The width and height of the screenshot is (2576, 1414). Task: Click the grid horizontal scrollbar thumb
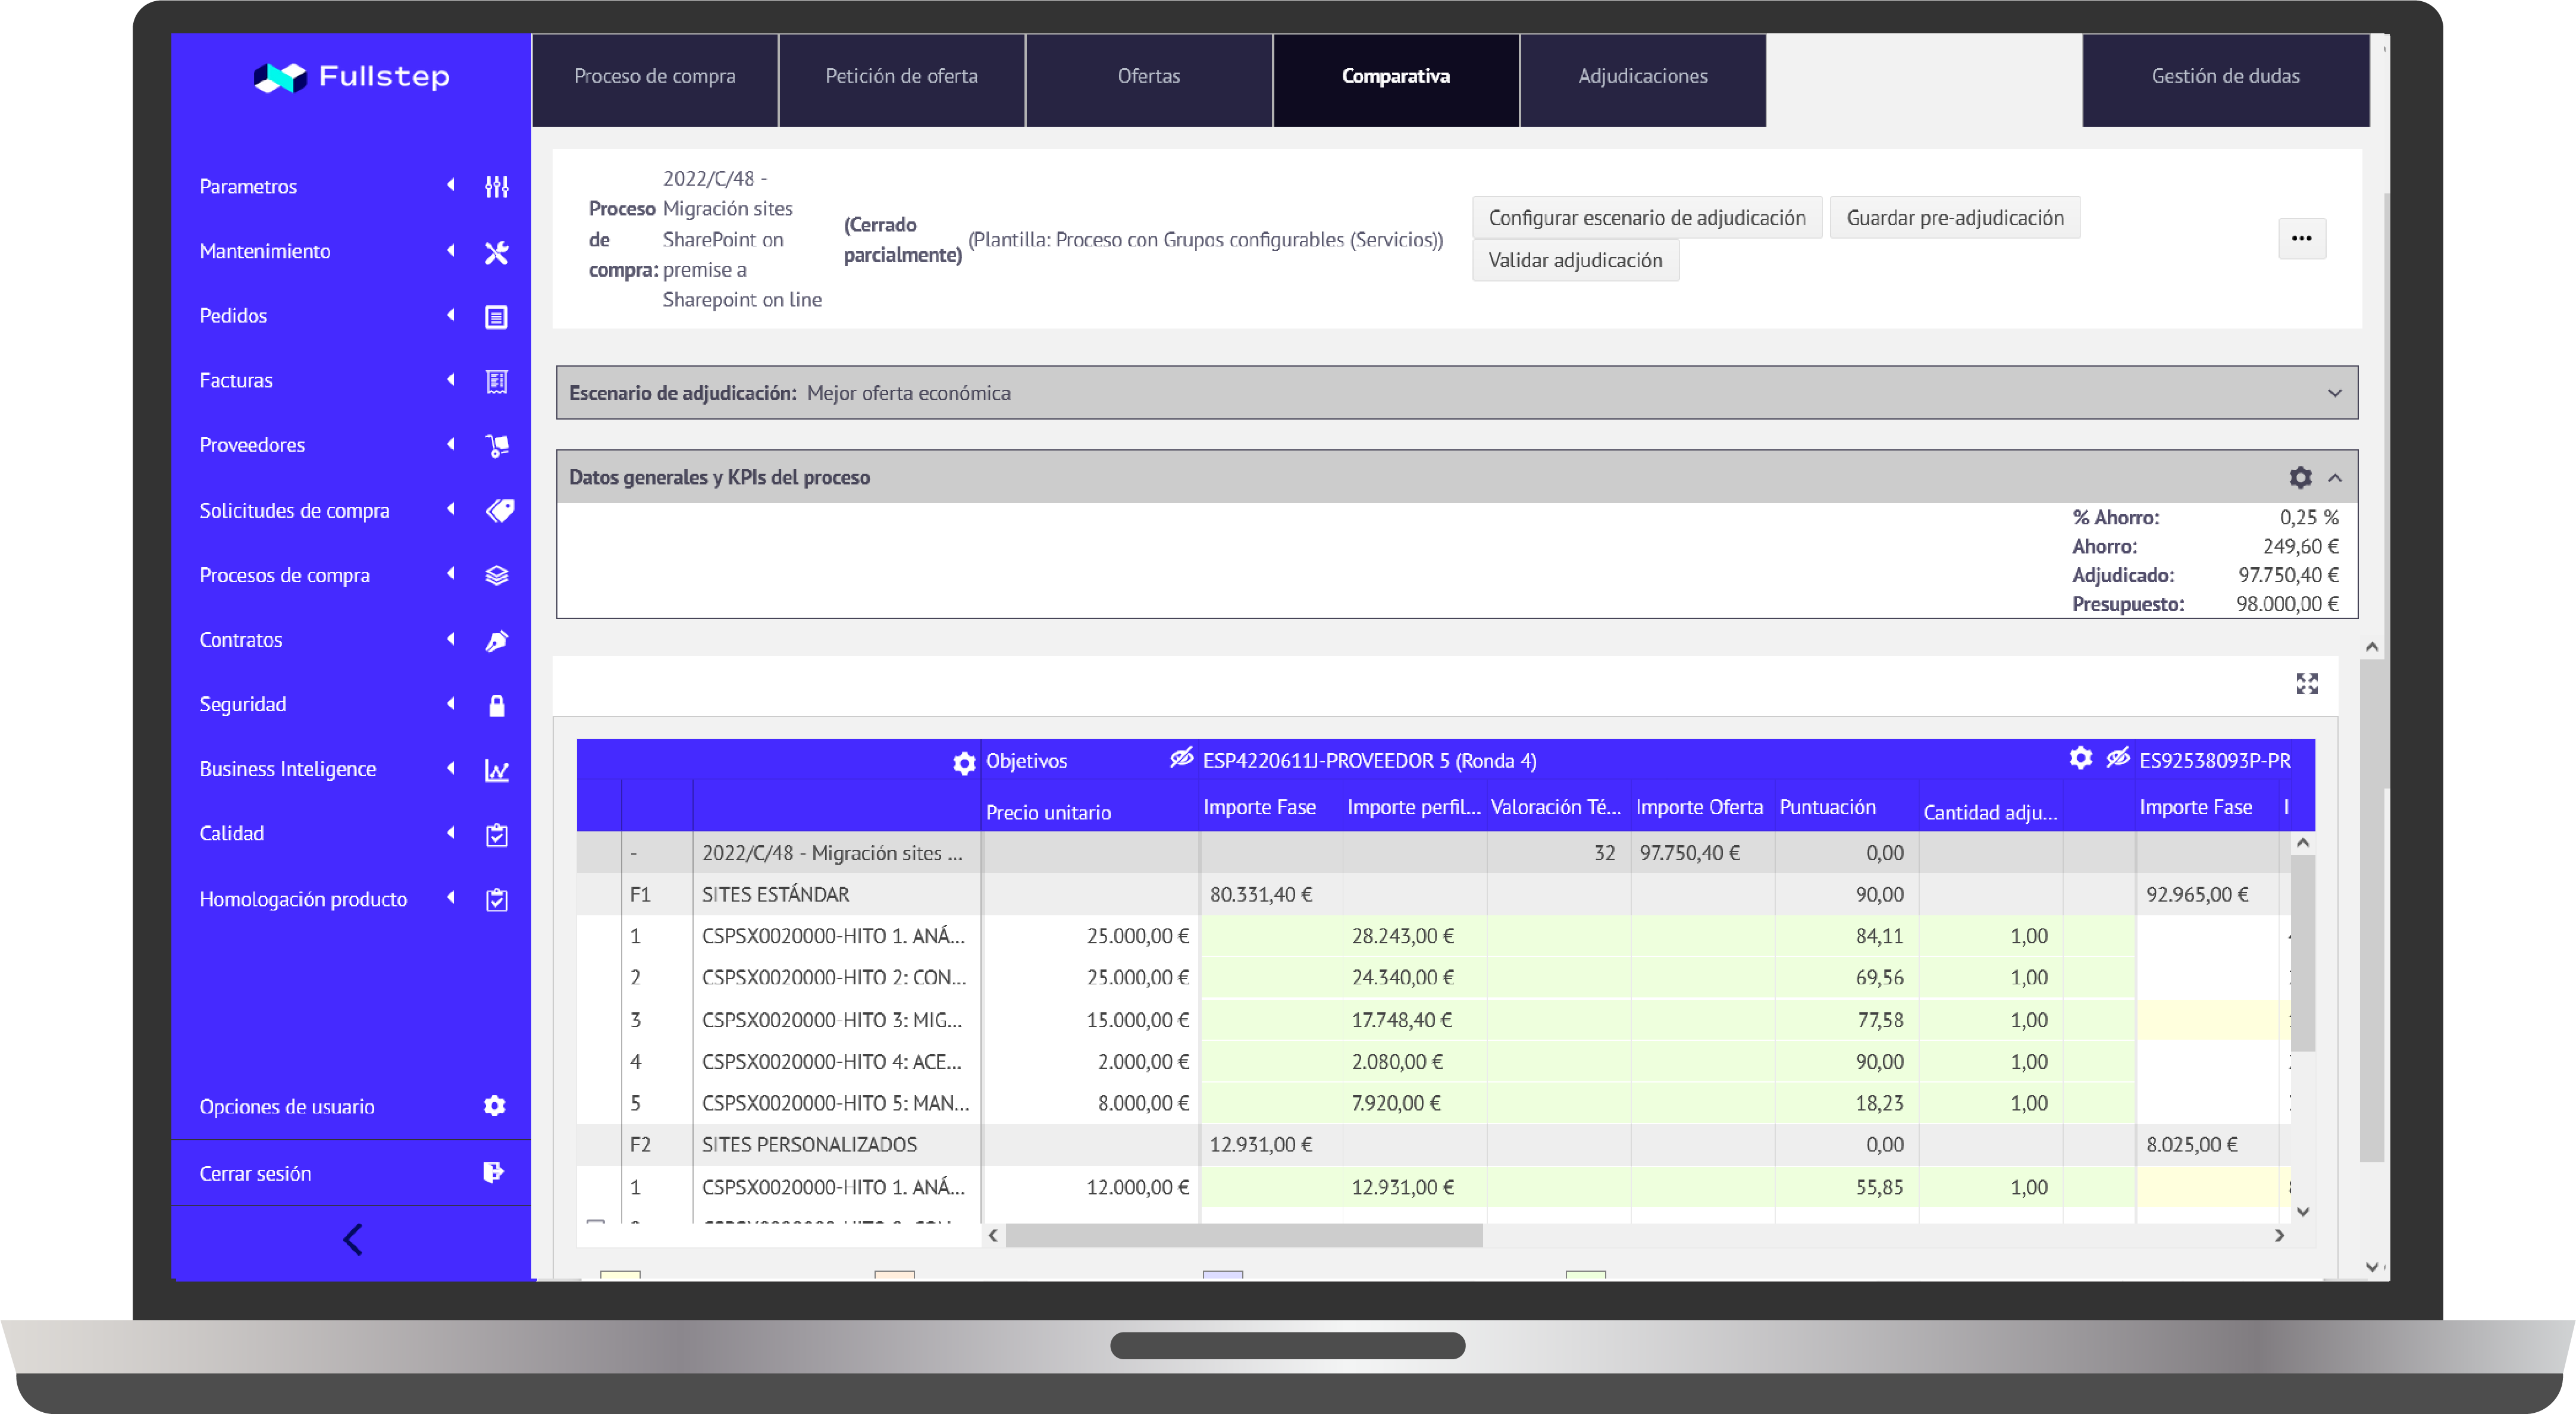[1243, 1235]
